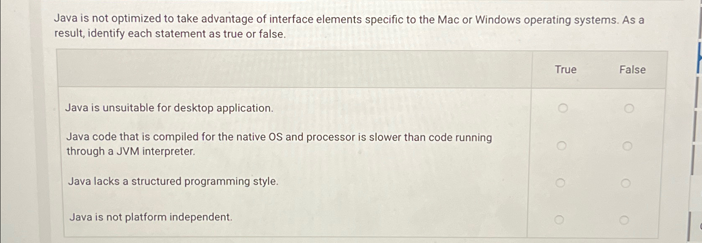Click the False column header
The width and height of the screenshot is (702, 243).
(632, 70)
